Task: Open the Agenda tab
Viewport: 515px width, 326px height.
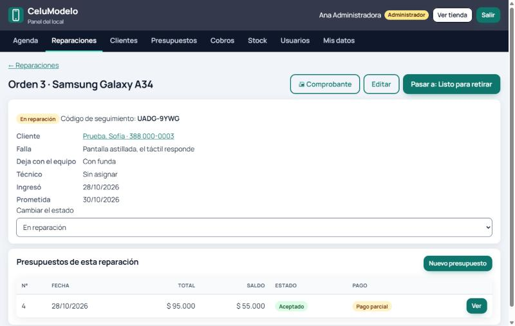Action: point(25,41)
